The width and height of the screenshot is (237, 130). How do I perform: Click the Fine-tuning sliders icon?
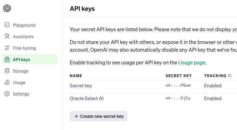(7, 48)
